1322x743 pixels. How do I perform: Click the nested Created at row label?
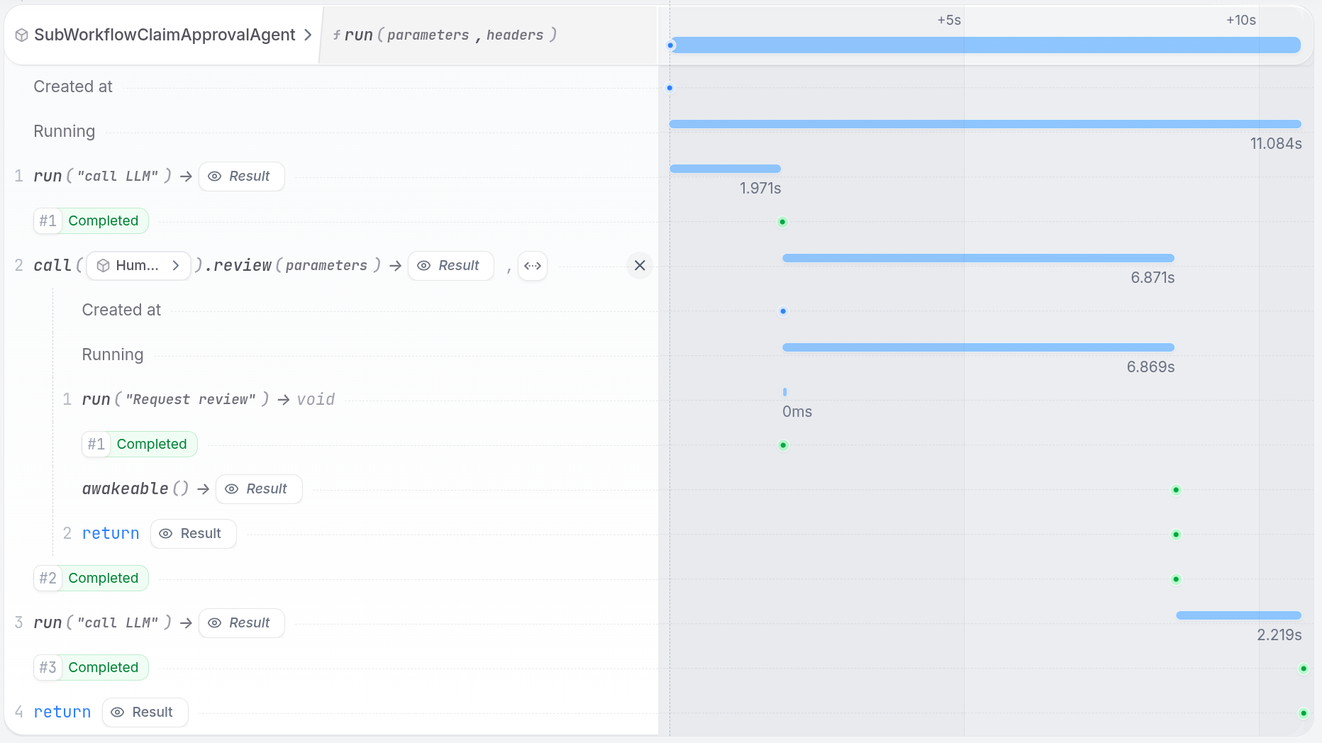pyautogui.click(x=121, y=310)
